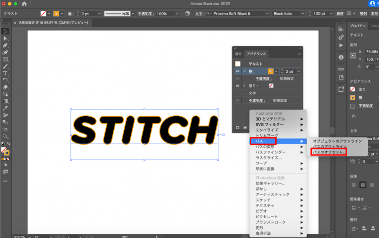Reset to default fill and stroke
Image resolution: width=379 pixels, height=238 pixels.
[x=3, y=144]
